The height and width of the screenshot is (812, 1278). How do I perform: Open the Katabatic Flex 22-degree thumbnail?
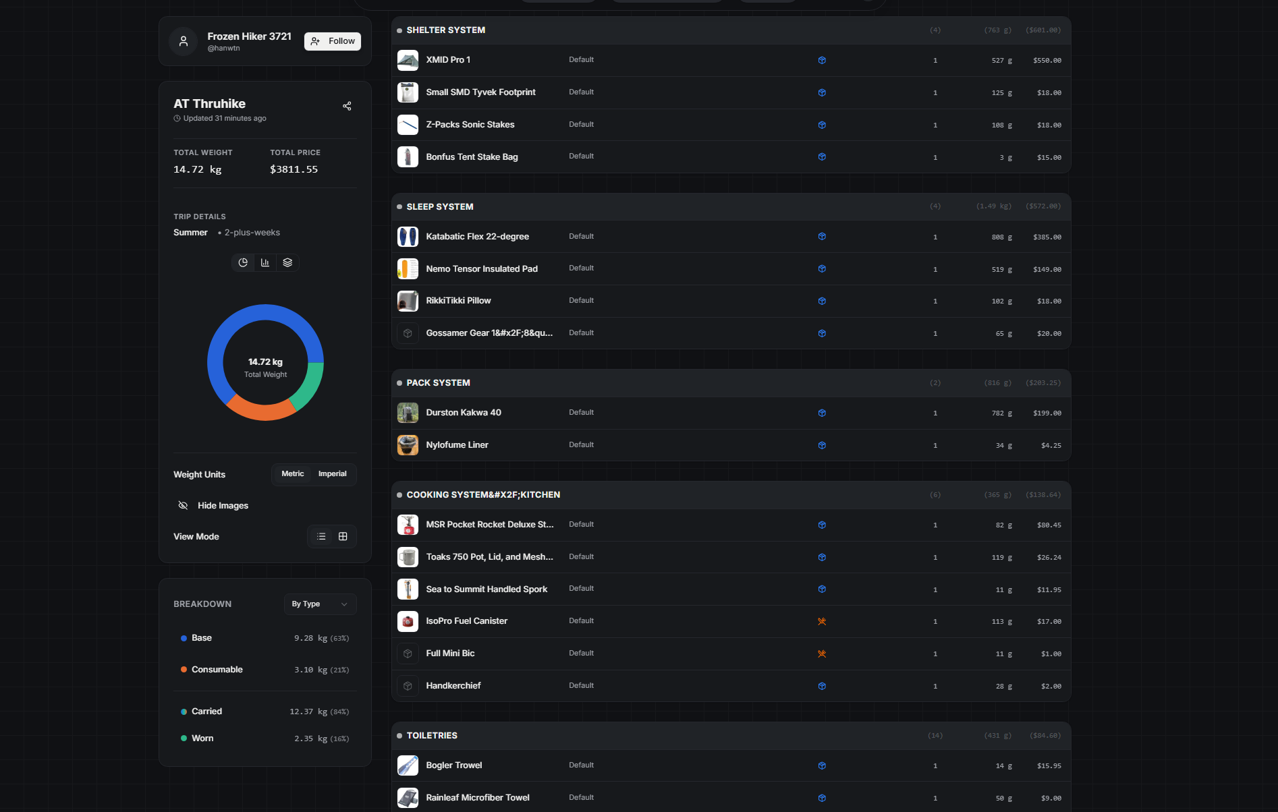click(x=408, y=237)
